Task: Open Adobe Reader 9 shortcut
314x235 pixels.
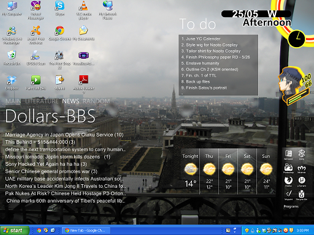Action: point(83,84)
